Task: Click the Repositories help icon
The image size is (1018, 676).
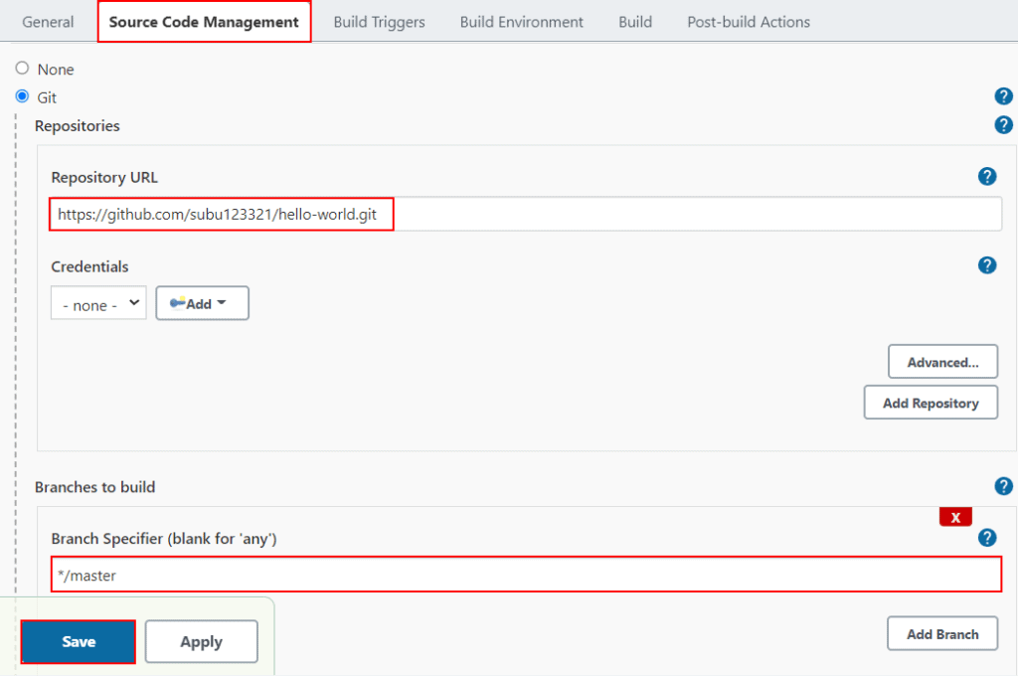Action: pos(1003,125)
